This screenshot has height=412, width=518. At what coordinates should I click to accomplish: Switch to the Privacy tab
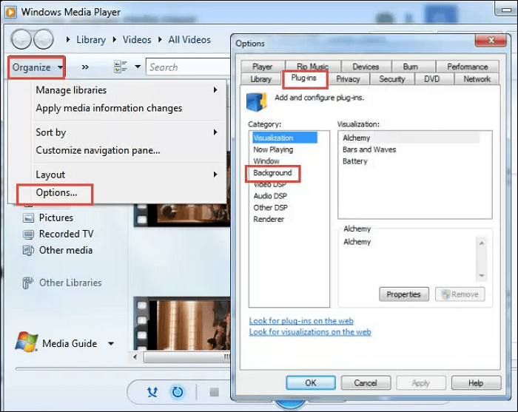(x=348, y=79)
